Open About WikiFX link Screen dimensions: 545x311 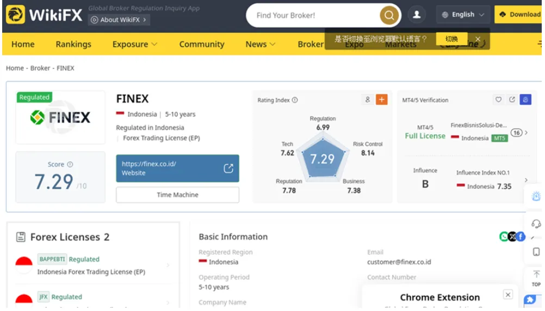(119, 20)
